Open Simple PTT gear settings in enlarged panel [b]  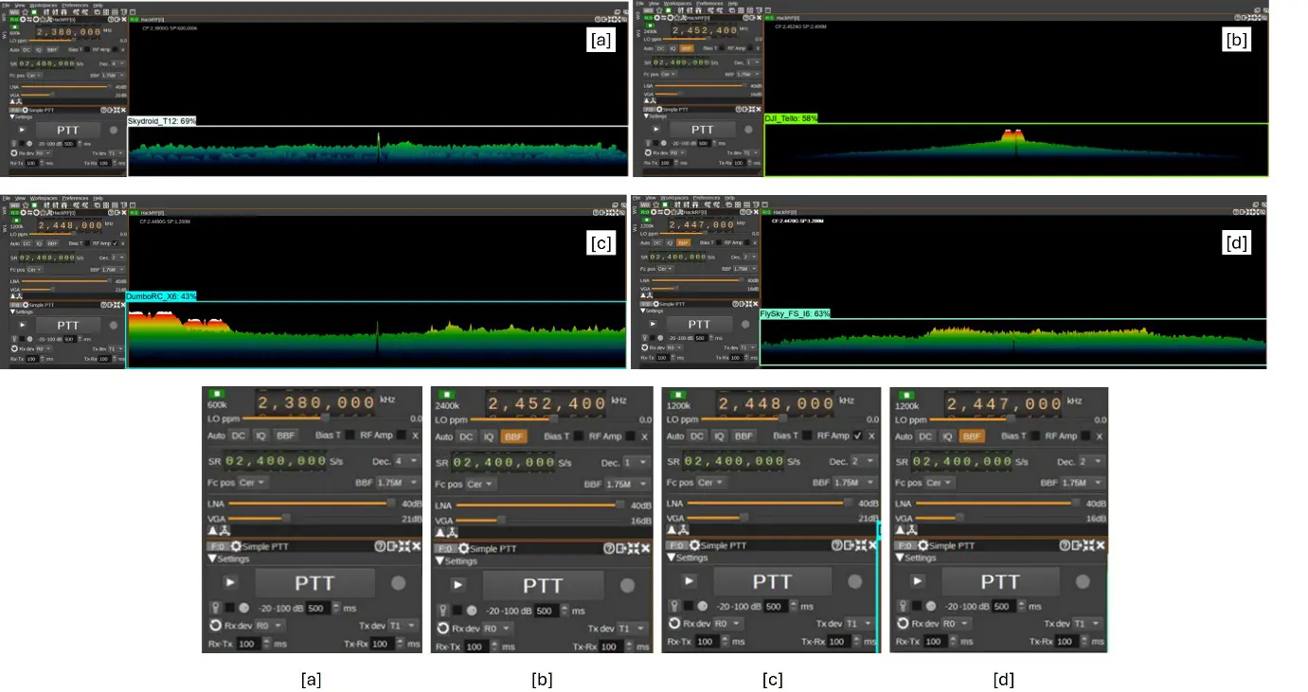pyautogui.click(x=464, y=548)
